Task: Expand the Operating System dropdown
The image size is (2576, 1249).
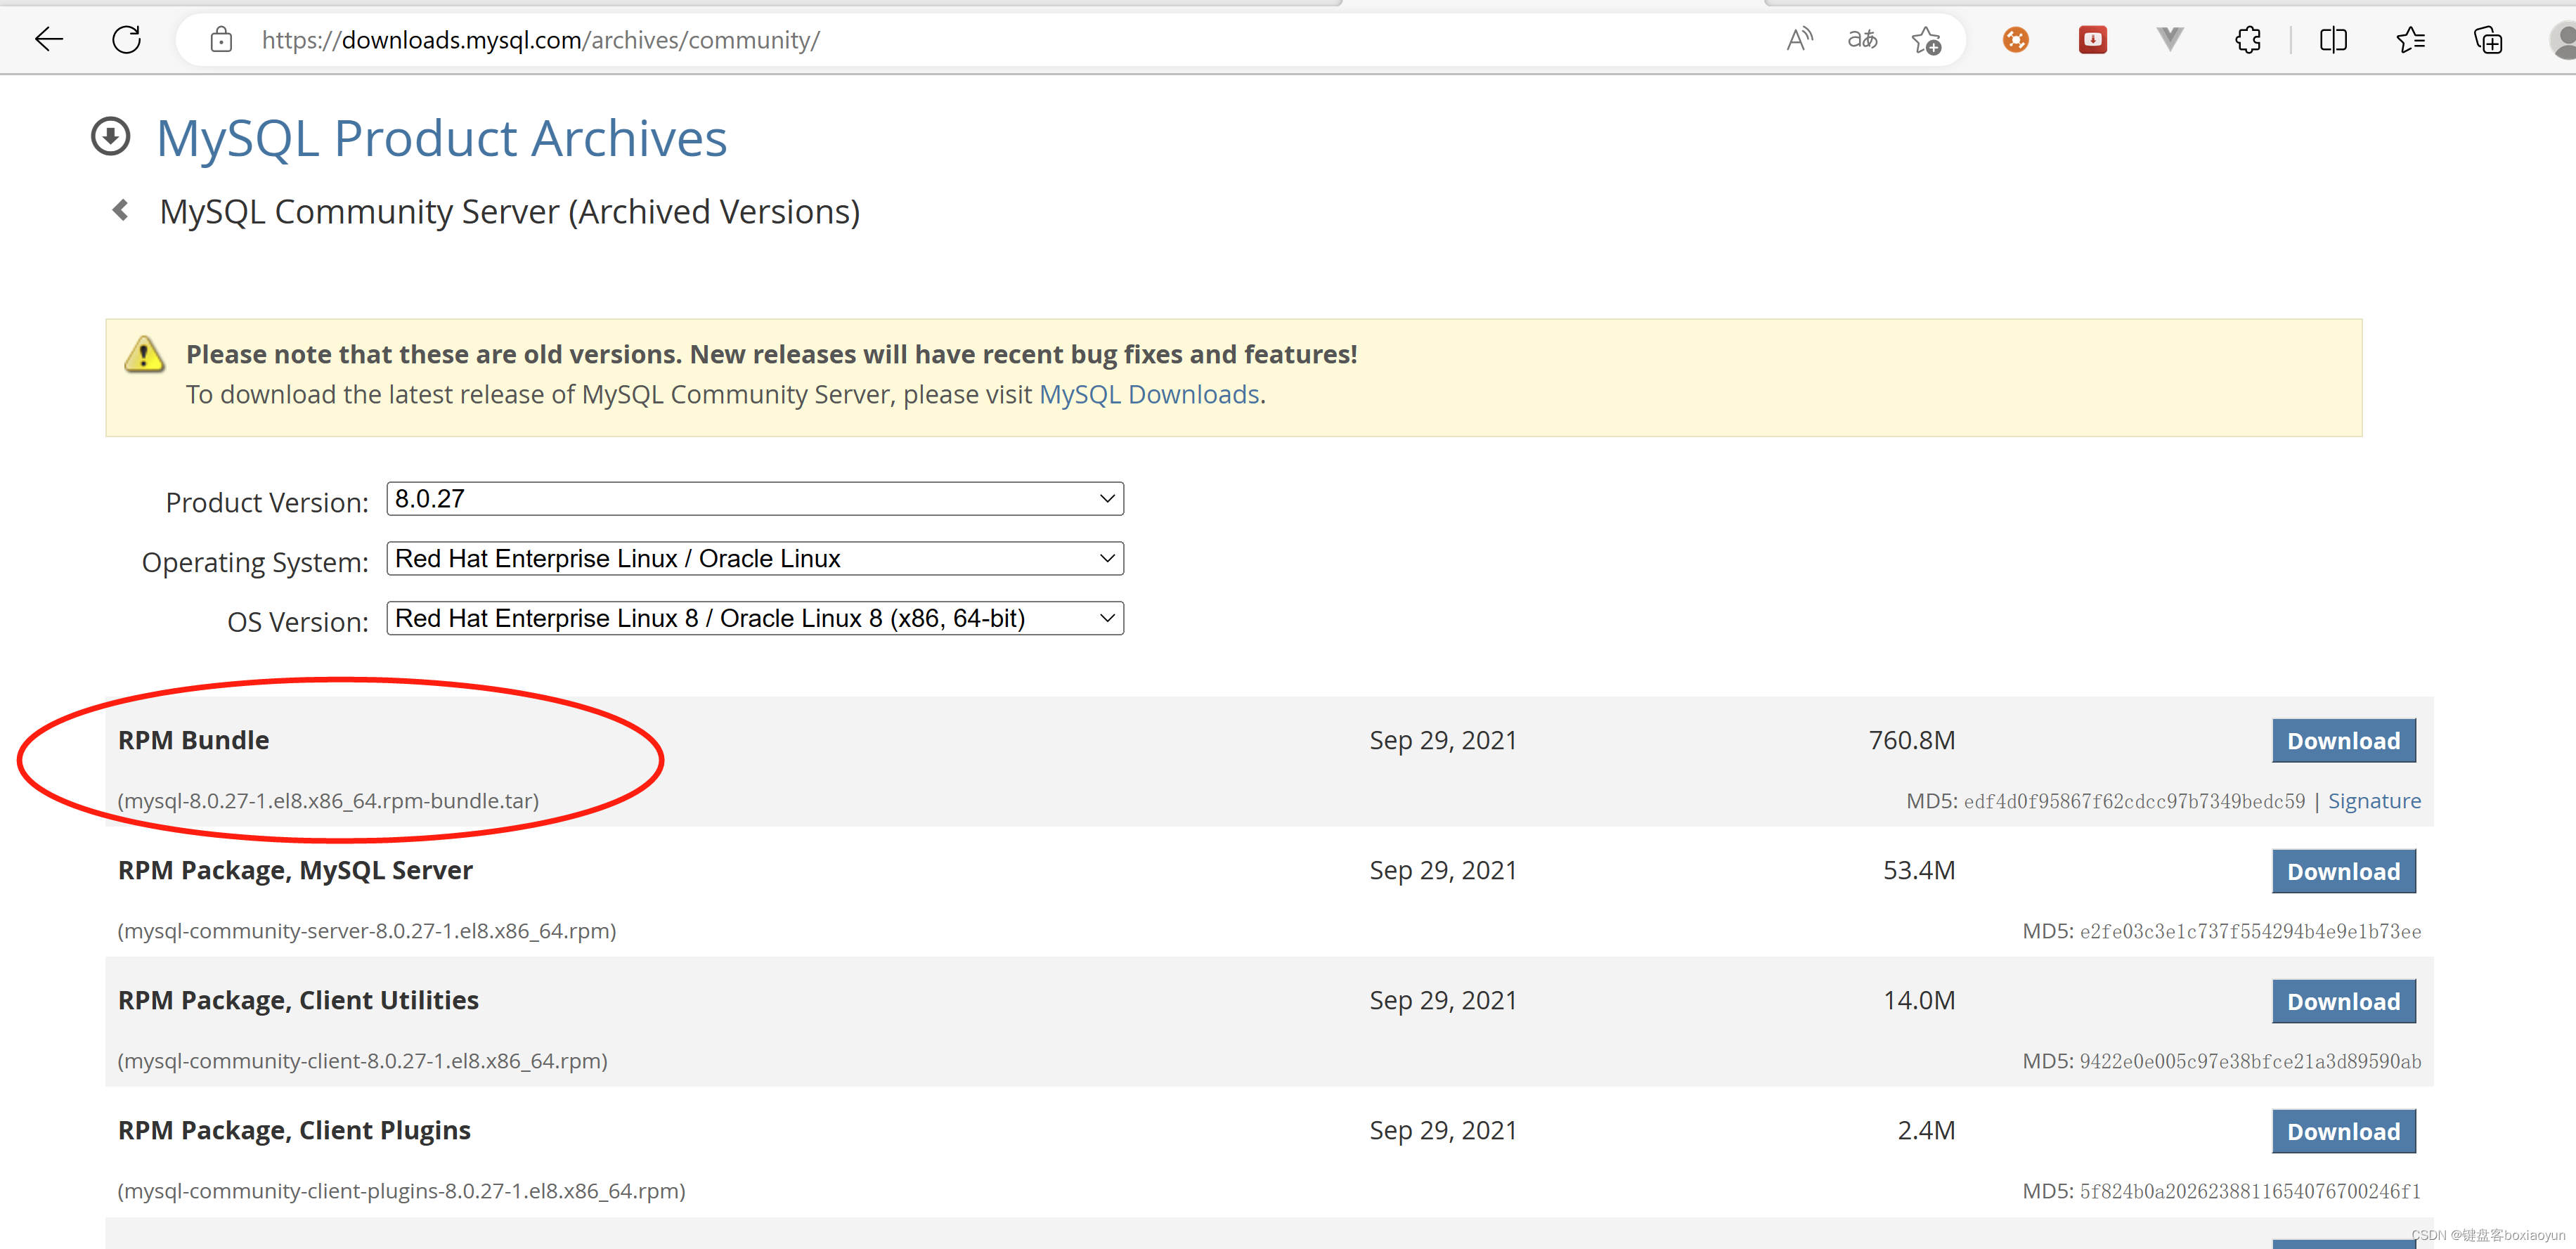Action: coord(755,559)
